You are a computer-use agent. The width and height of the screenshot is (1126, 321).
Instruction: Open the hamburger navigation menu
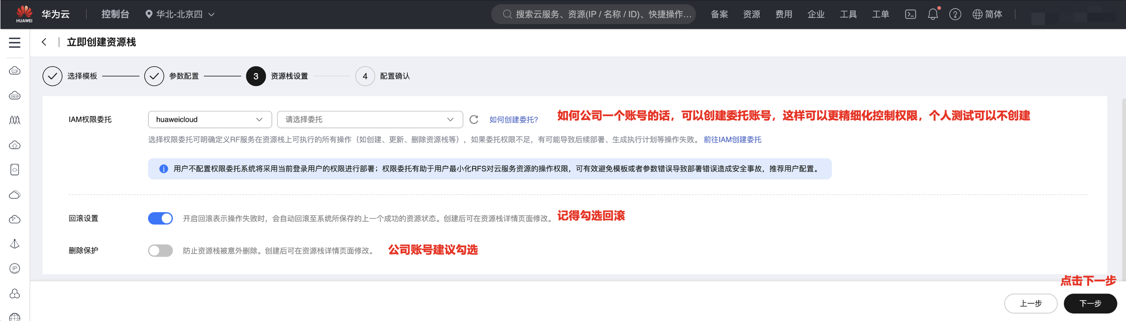[14, 43]
